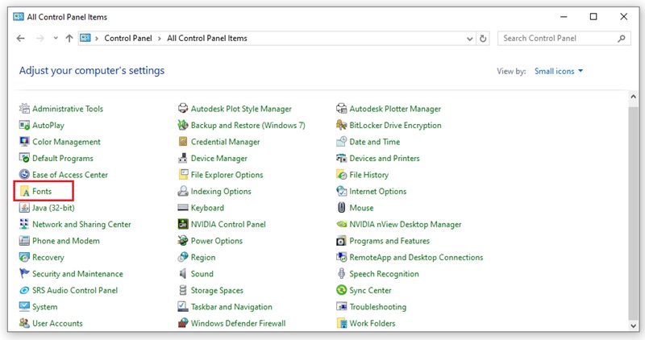Image resolution: width=645 pixels, height=340 pixels.
Task: Expand the View by Small icons dropdown
Action: click(559, 71)
